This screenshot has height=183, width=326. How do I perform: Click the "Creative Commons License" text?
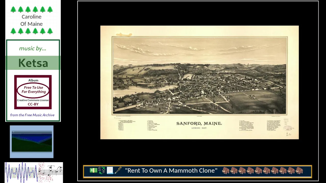point(33,100)
